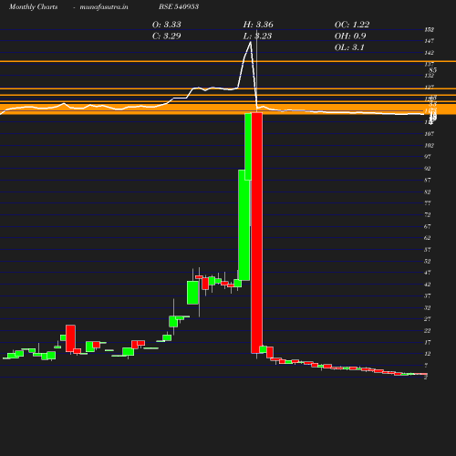Click the 52 price axis label
Screen dimensions: 456x456
(428, 261)
